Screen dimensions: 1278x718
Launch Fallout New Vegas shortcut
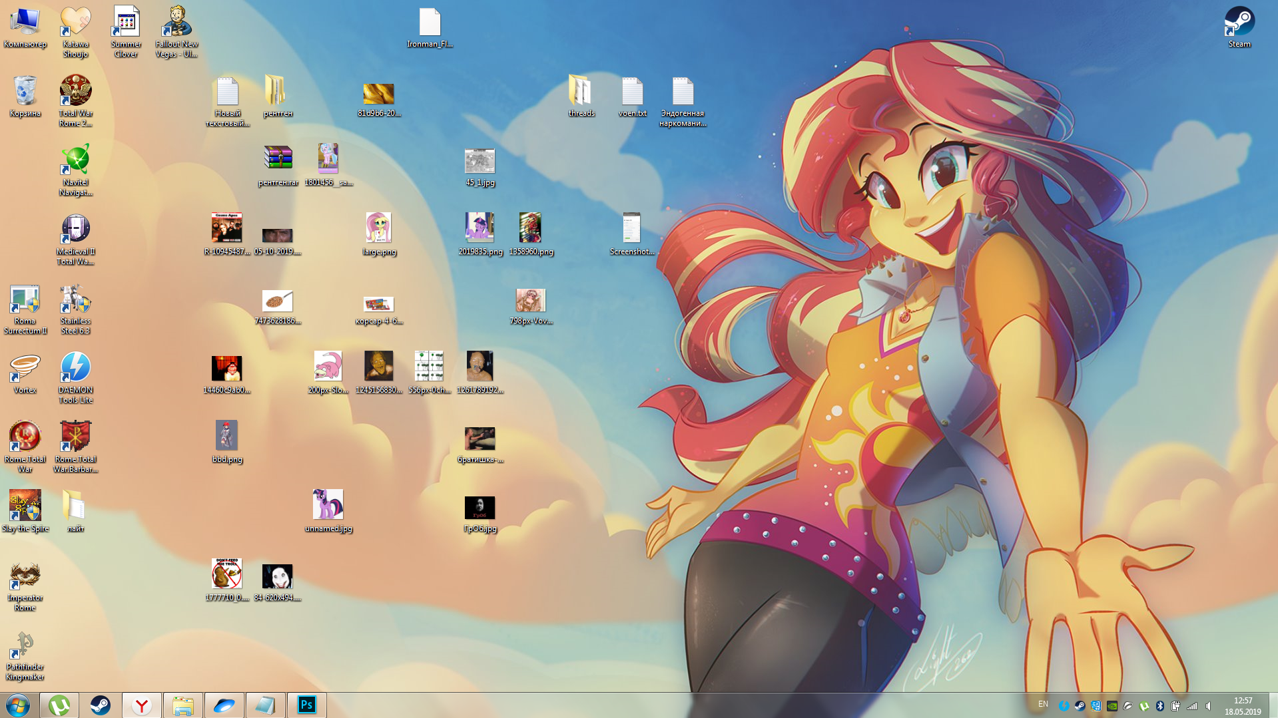pos(176,32)
